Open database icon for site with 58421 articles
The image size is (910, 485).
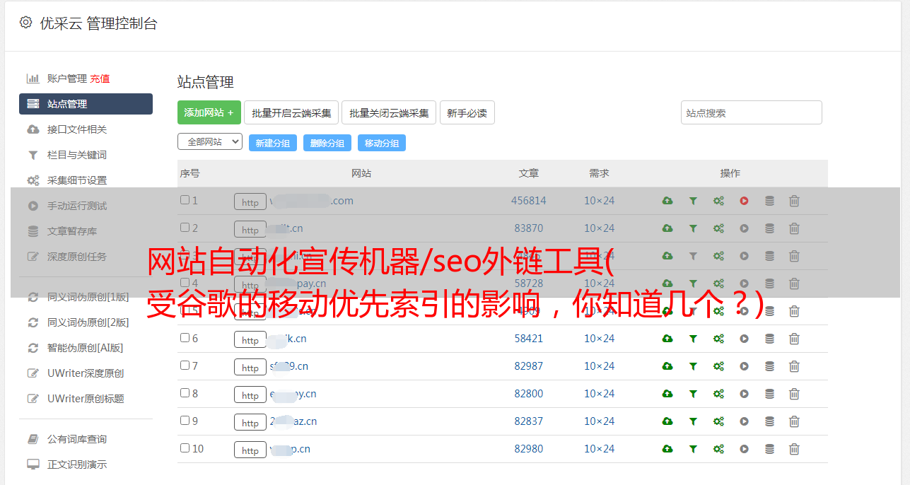769,339
